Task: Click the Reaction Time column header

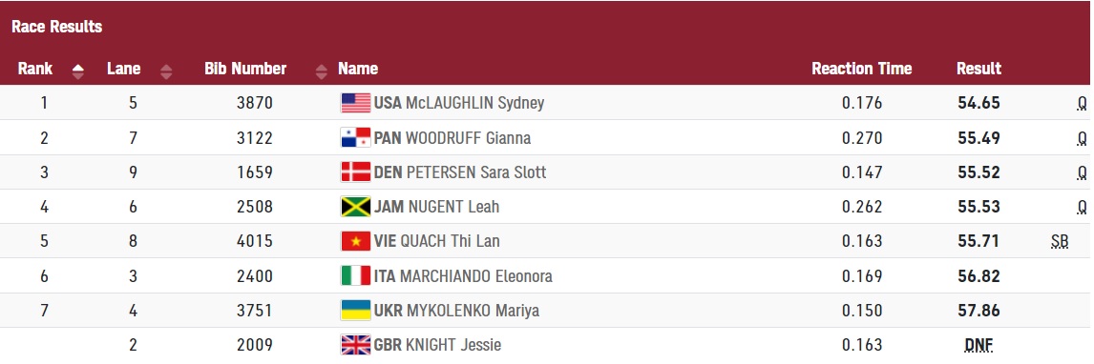Action: click(x=862, y=69)
